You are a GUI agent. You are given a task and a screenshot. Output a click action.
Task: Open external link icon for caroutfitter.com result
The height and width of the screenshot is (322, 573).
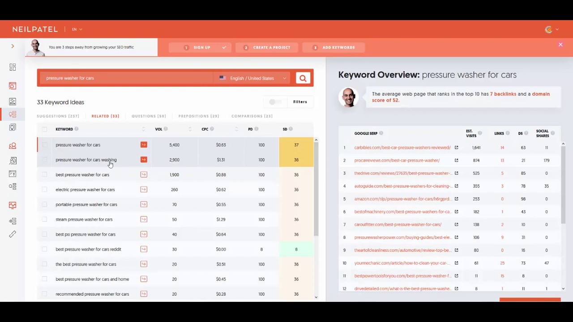tap(456, 225)
